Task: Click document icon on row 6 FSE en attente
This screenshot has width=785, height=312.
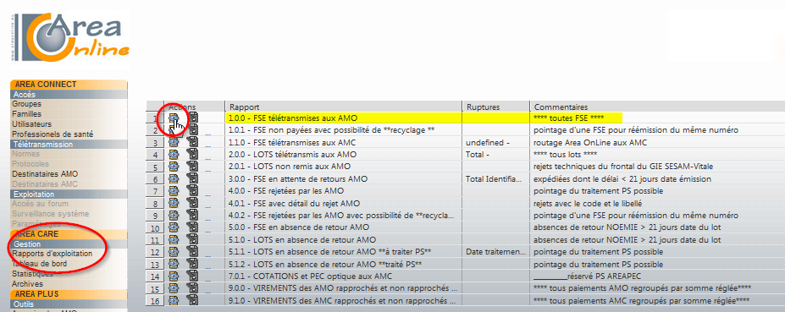Action: tap(193, 178)
